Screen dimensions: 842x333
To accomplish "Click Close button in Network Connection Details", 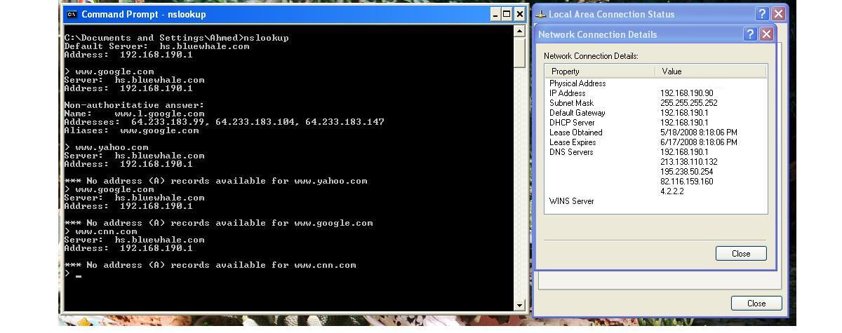I will (x=741, y=254).
